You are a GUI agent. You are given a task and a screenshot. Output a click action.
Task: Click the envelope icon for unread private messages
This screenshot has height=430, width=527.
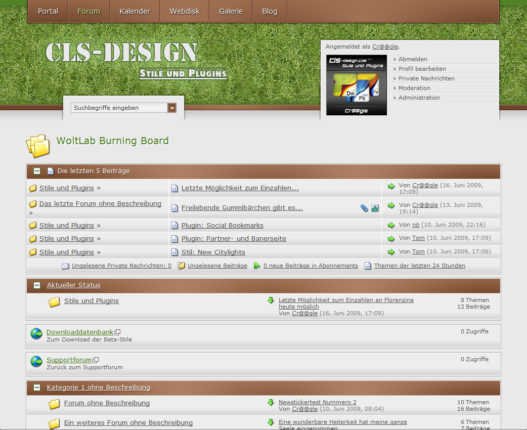pyautogui.click(x=65, y=266)
